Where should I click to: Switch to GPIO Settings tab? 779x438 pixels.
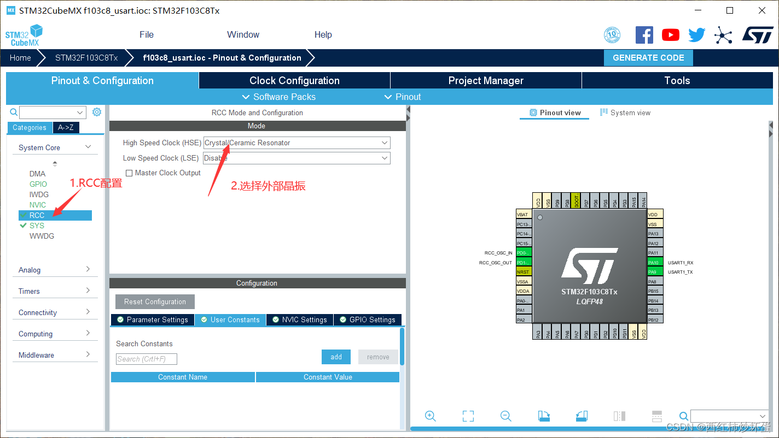coord(368,320)
